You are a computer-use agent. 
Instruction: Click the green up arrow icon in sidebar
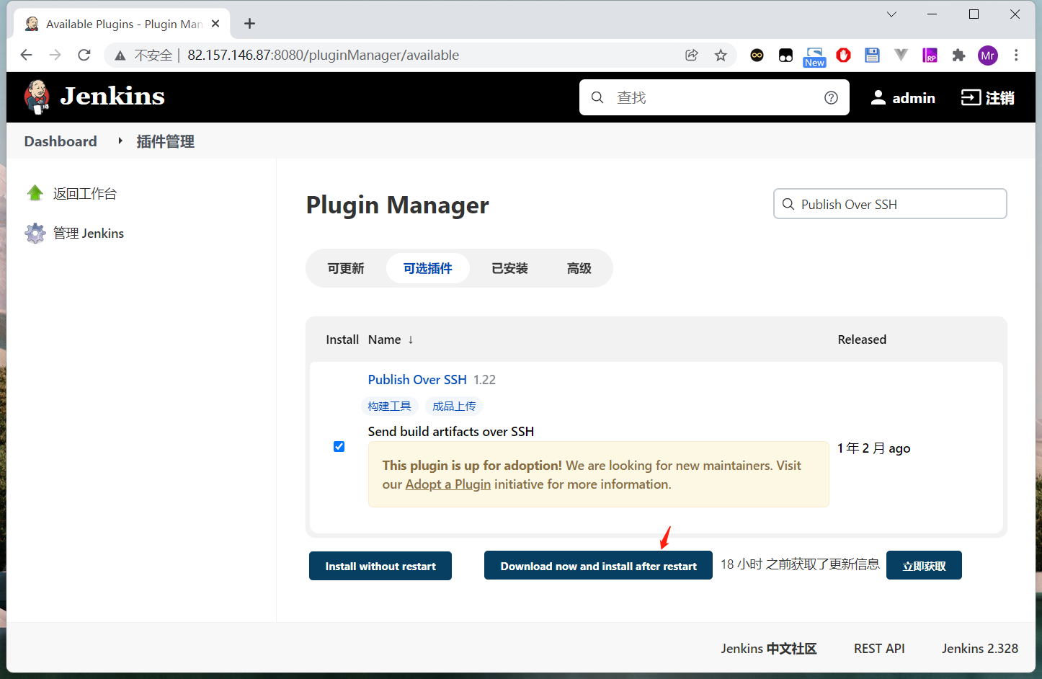pos(35,193)
